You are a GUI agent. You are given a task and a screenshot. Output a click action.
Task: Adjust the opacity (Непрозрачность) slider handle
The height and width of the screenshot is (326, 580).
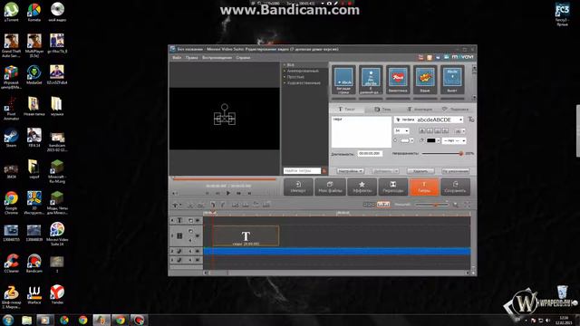(x=461, y=153)
